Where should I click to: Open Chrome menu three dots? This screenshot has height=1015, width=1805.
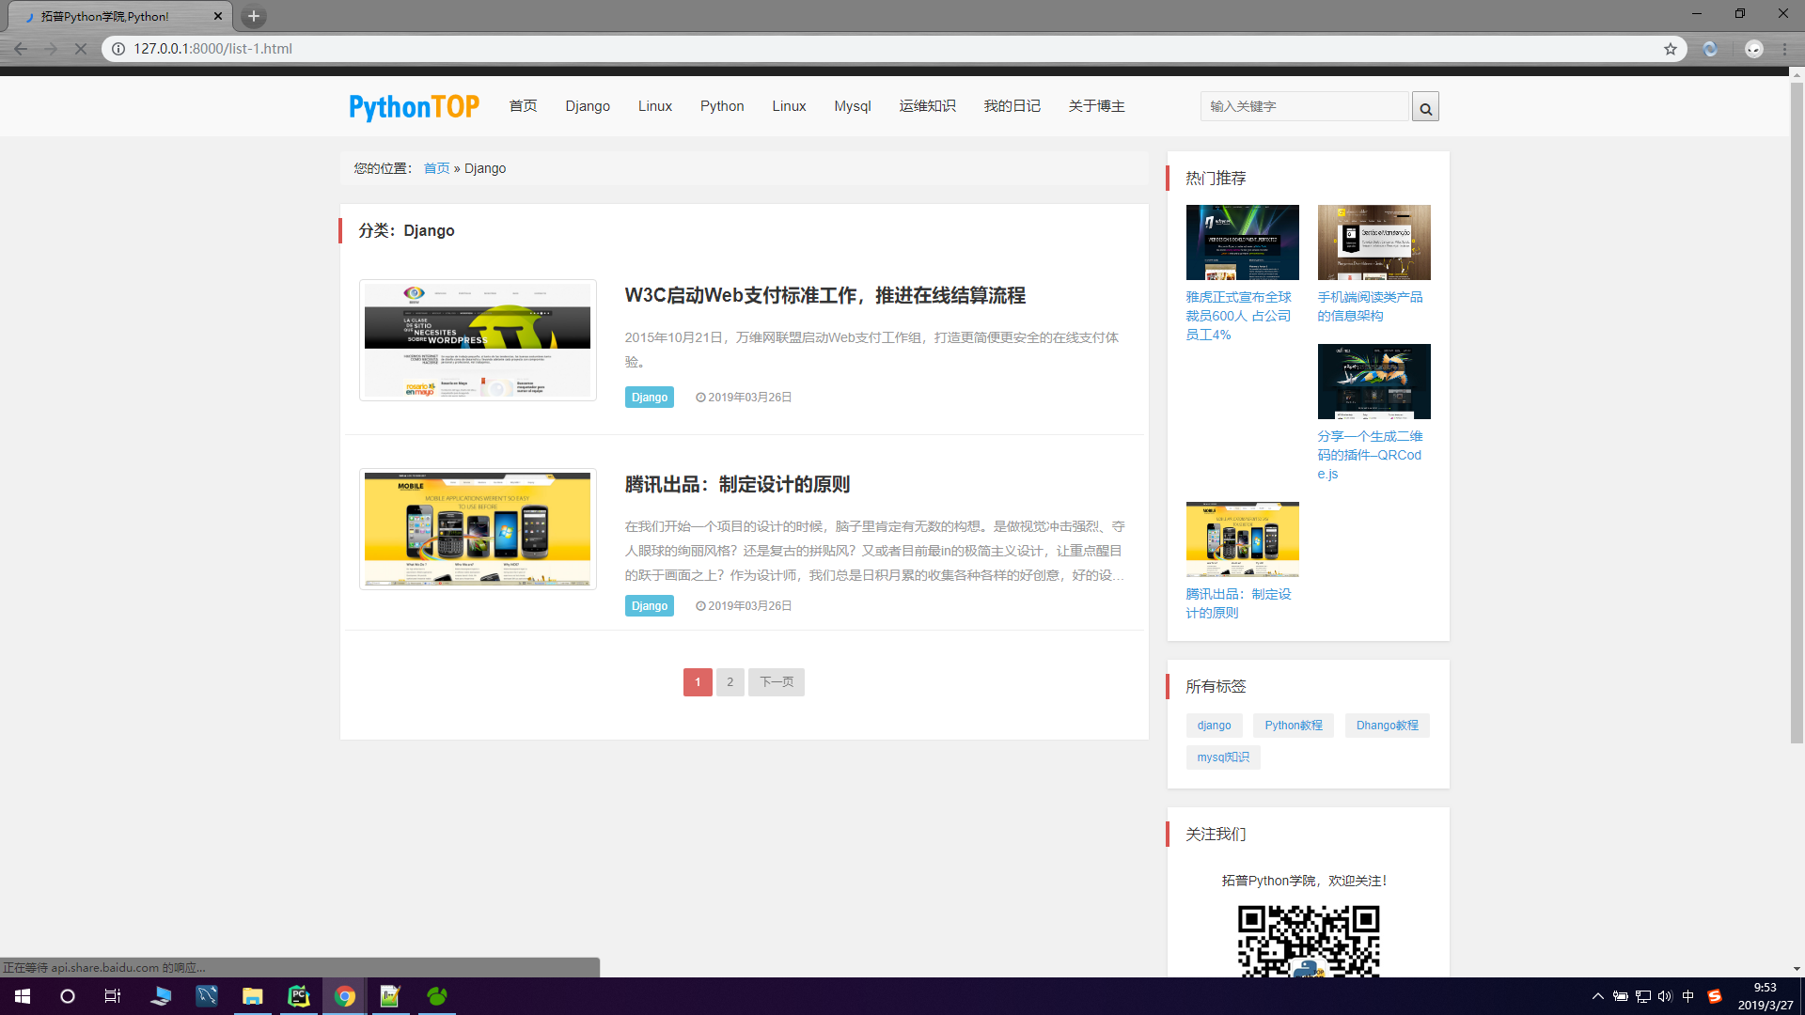1784,49
